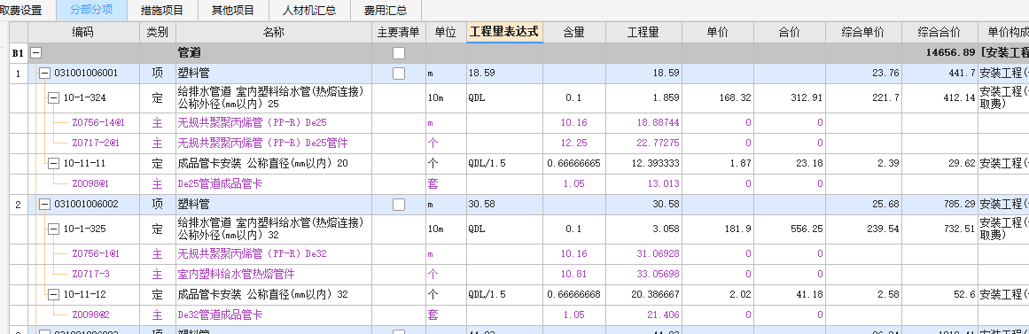This screenshot has height=334, width=1029.
Task: Click unit price 181.9
Action: coord(739,229)
